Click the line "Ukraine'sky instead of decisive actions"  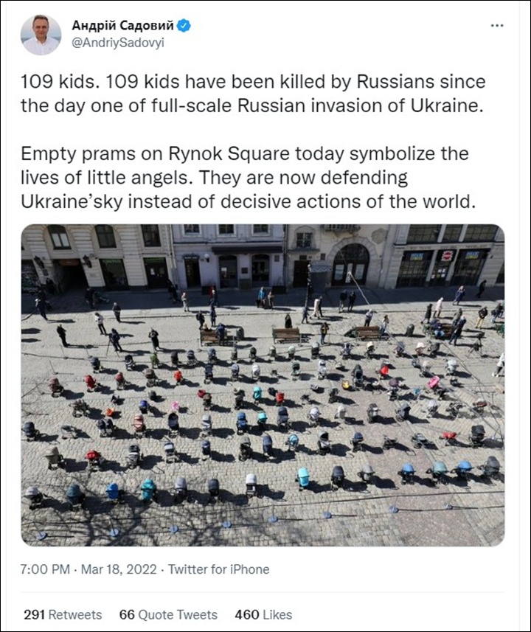coord(249,201)
